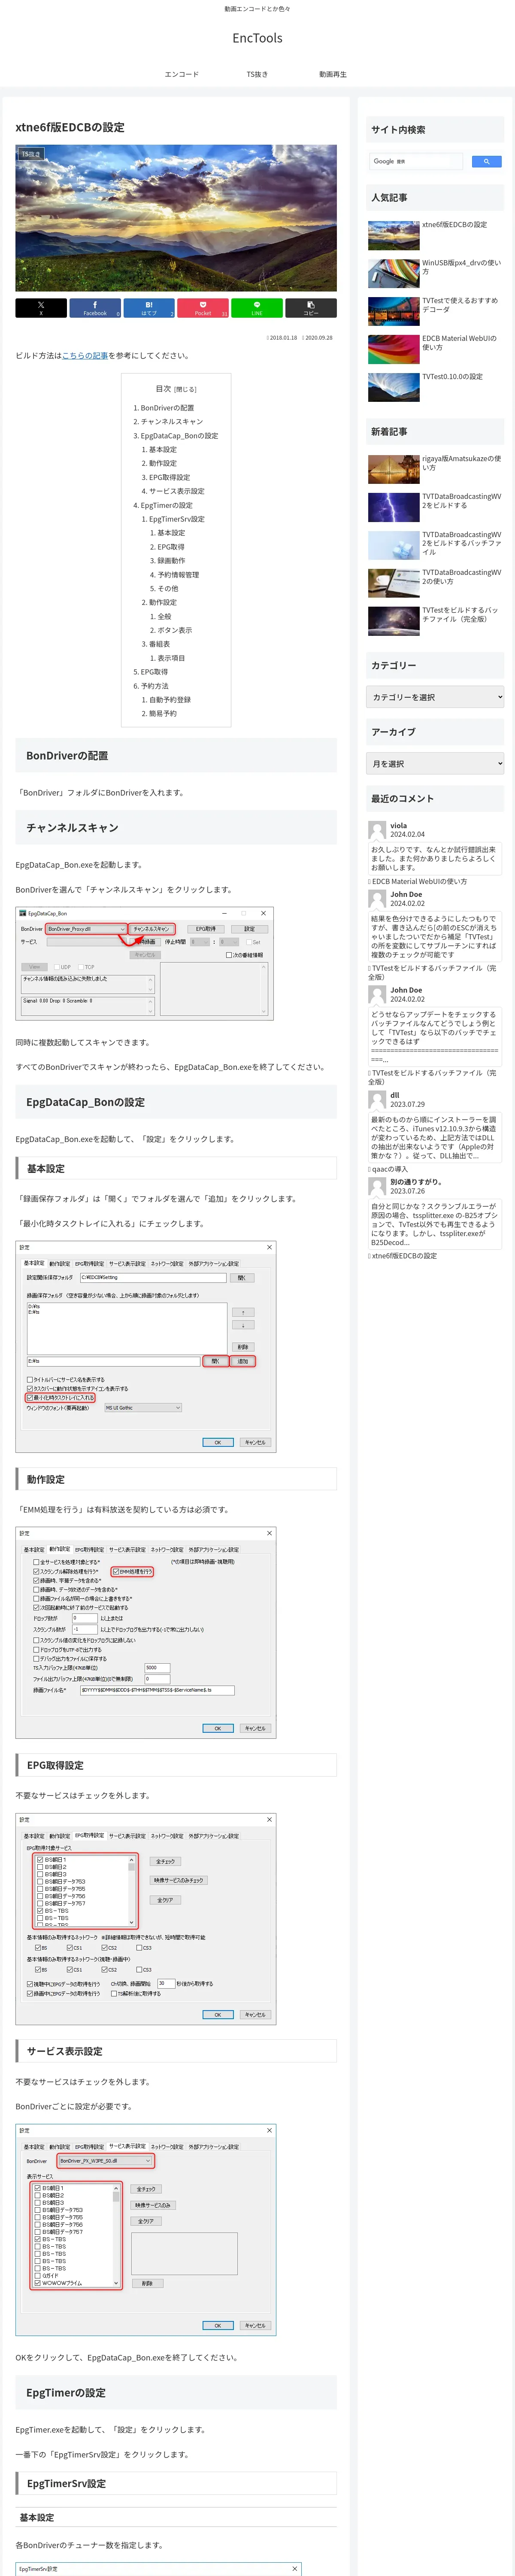
Task: Jump to EPG取得設定 in the contents
Action: pyautogui.click(x=169, y=477)
